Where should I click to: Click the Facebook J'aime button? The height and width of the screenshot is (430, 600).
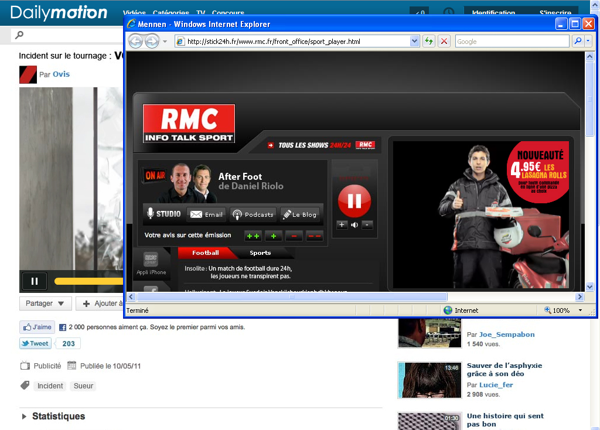(36, 327)
